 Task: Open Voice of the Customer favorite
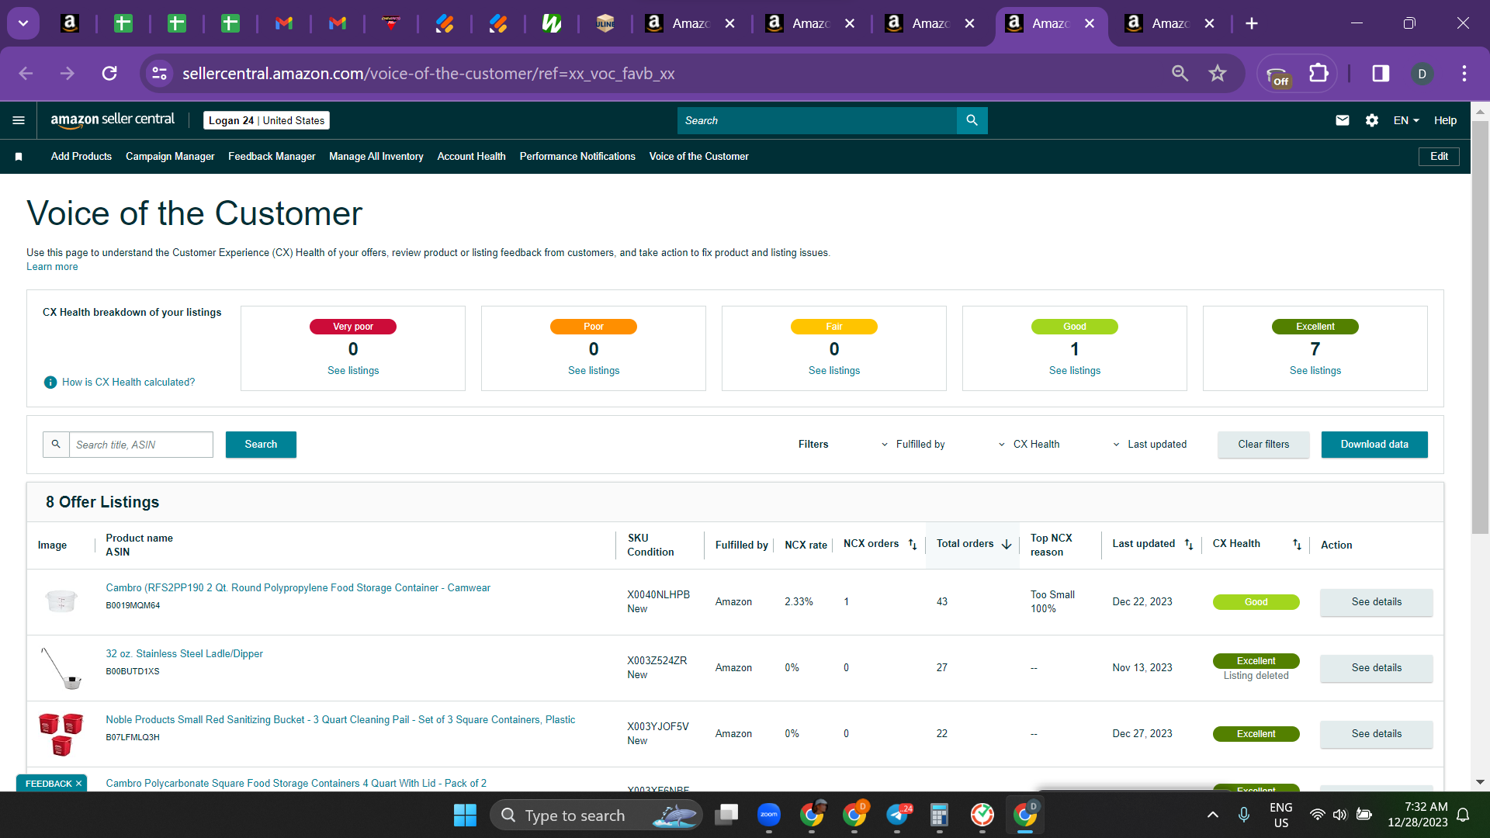[x=699, y=157]
